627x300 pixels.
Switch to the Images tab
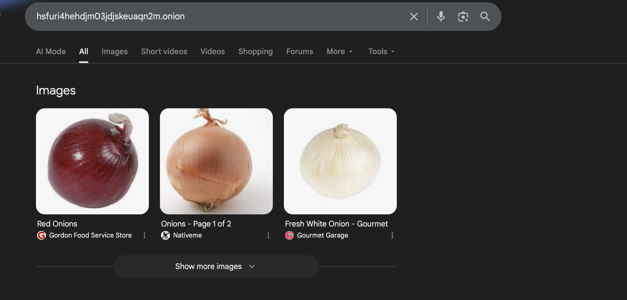[x=115, y=51]
